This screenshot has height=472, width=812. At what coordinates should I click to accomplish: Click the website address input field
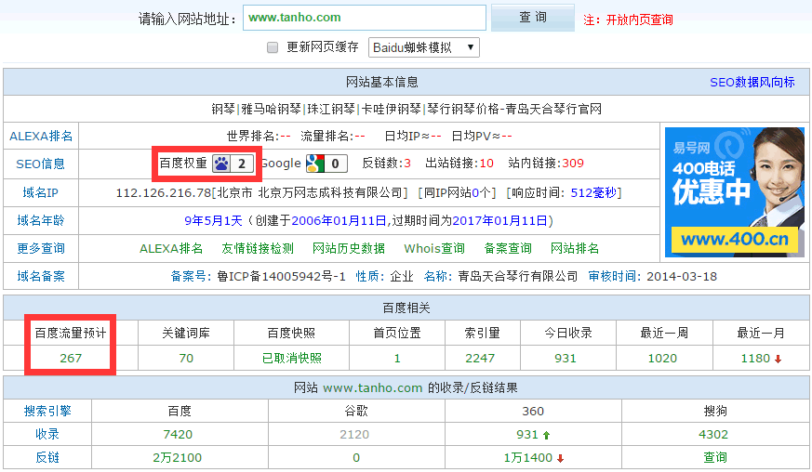click(364, 18)
